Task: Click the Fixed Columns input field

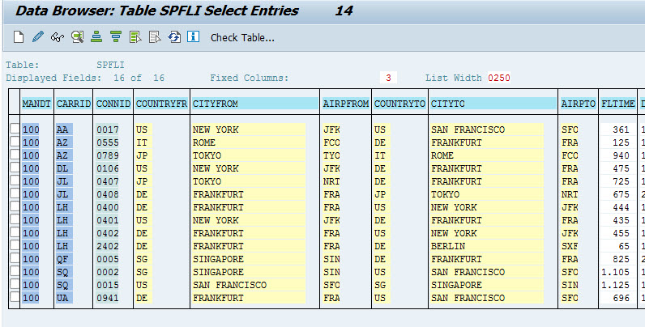Action: pyautogui.click(x=389, y=78)
